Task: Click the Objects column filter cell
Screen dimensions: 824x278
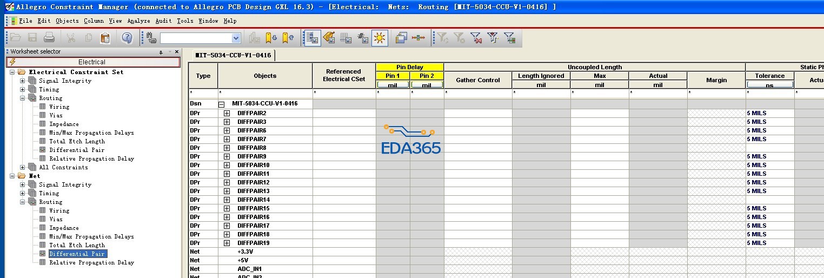Action: click(265, 93)
